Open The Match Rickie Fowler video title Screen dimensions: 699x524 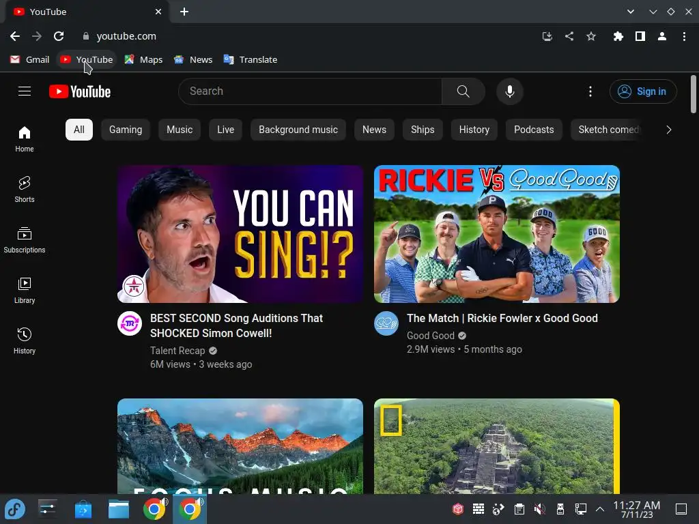[502, 318]
